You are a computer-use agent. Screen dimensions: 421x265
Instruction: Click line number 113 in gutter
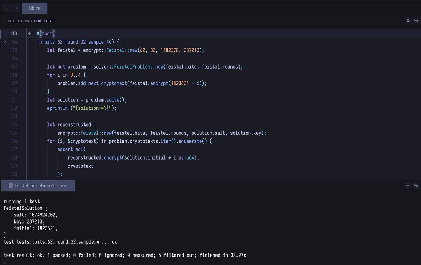pos(14,33)
